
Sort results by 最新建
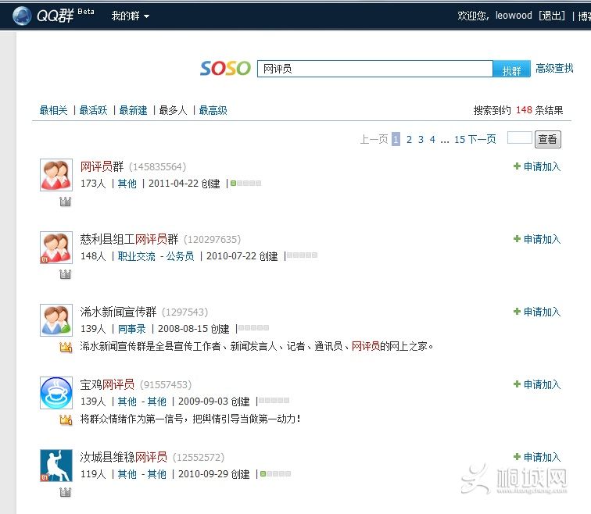click(133, 111)
